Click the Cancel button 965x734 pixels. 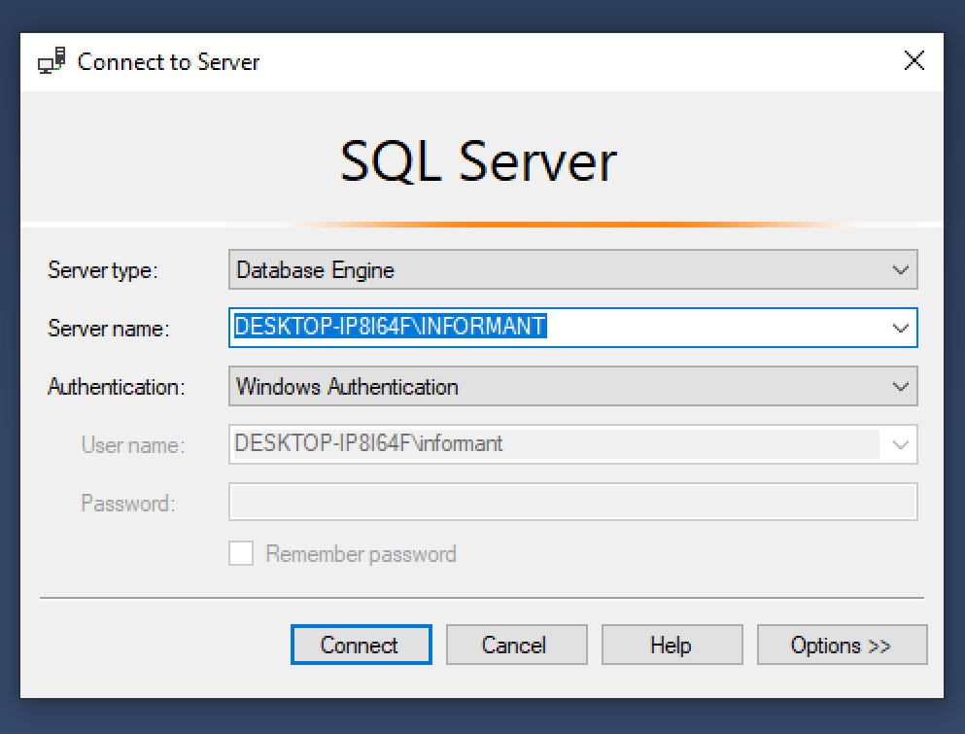pos(516,645)
